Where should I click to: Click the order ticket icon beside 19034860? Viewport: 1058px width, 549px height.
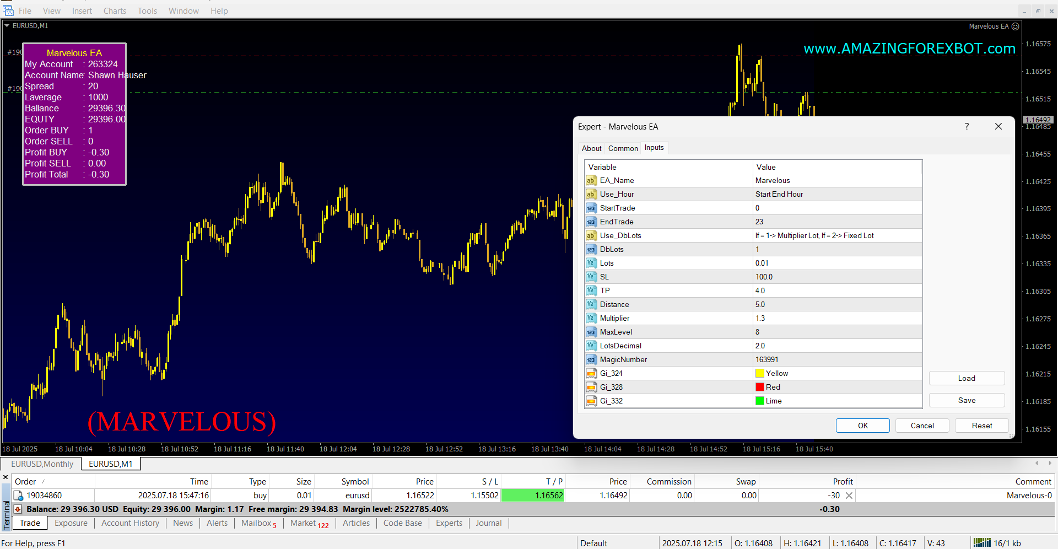tap(18, 496)
